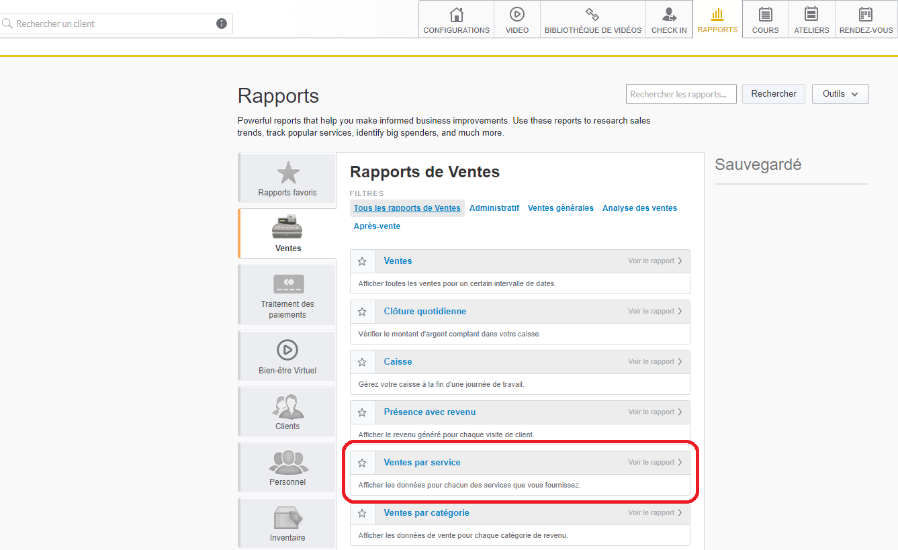Viewport: 898px width, 550px height.
Task: Click the Rechercher button
Action: (x=773, y=93)
